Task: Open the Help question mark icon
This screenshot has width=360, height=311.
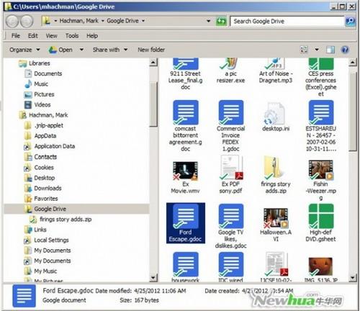Action: tap(345, 50)
